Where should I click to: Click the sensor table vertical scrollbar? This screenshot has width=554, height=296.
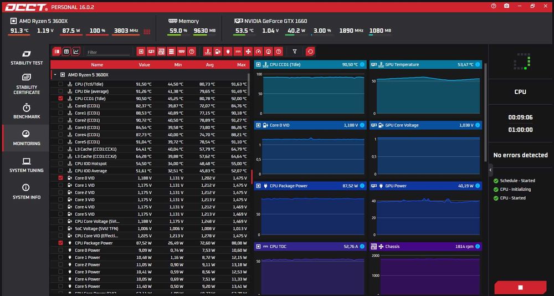point(249,84)
